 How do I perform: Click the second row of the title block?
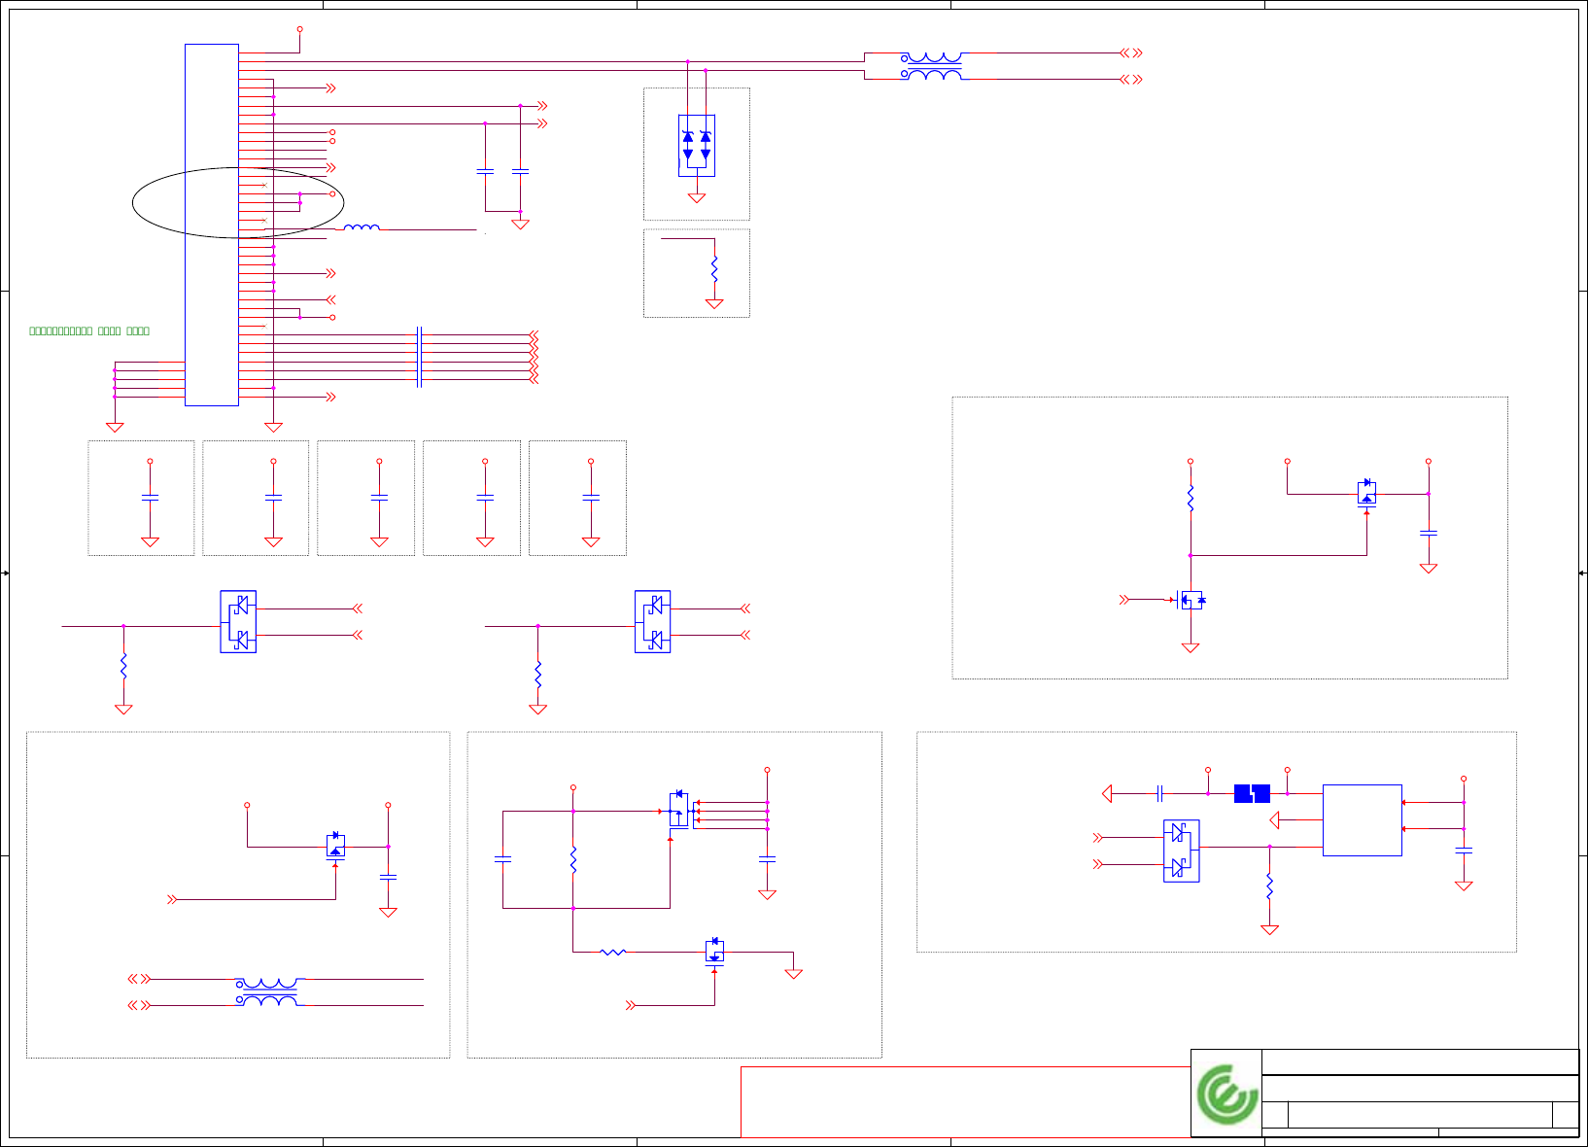coord(1420,1088)
